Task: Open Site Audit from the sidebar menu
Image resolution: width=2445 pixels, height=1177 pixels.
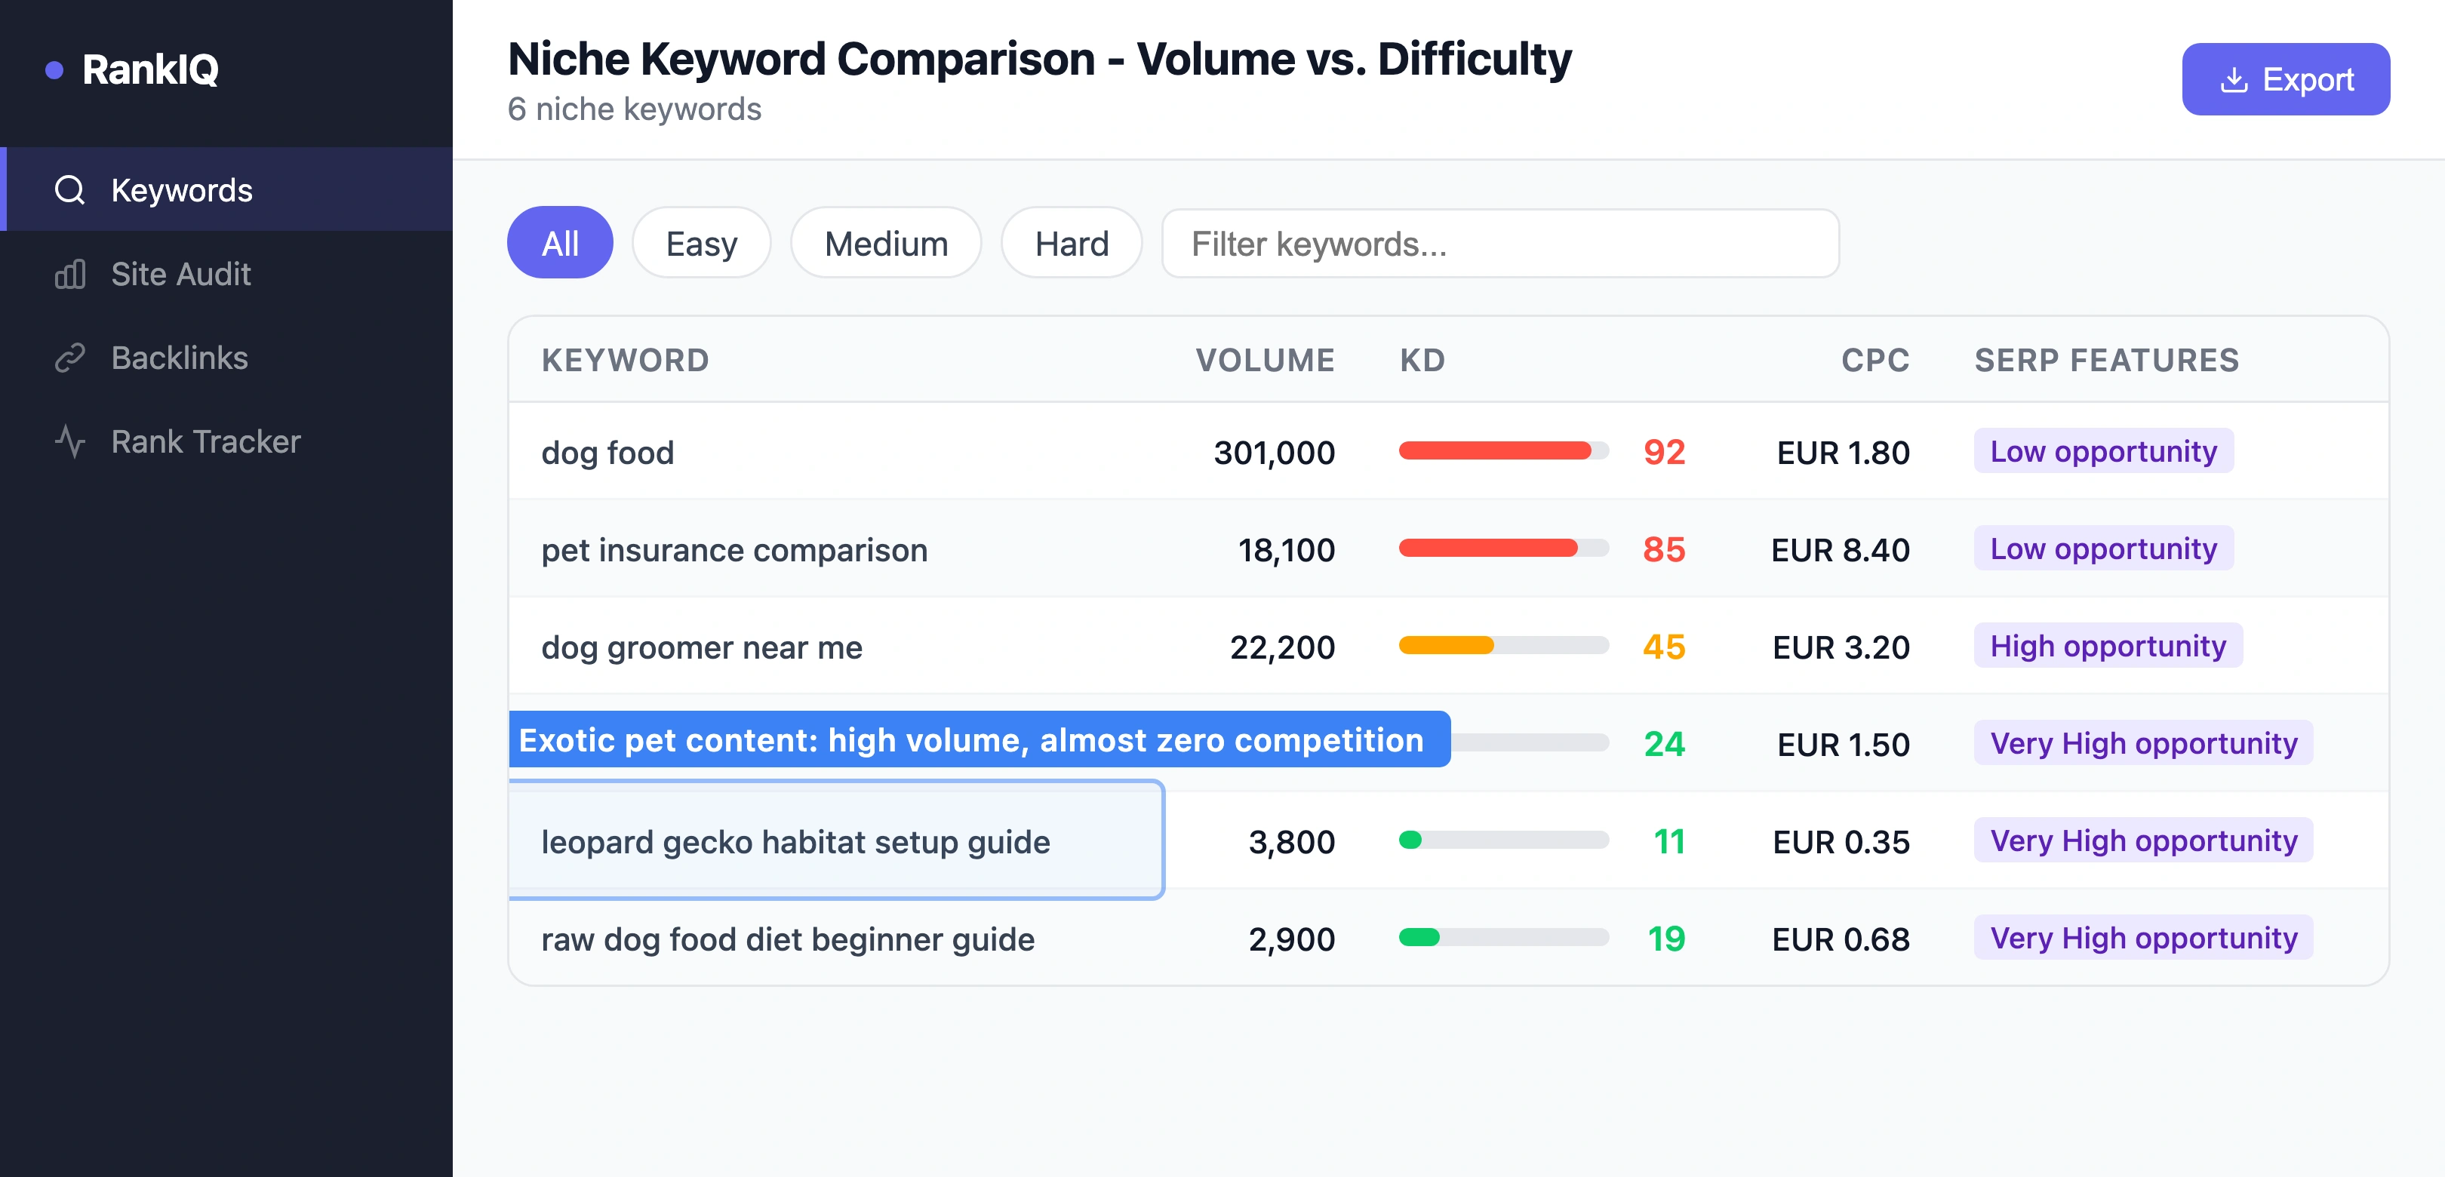Action: click(x=180, y=273)
